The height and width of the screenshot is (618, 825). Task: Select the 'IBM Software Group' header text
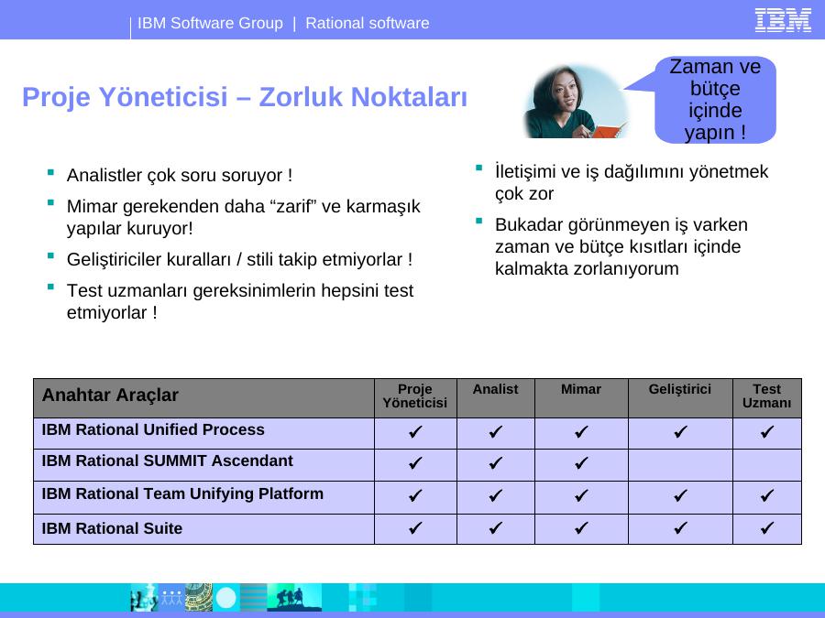tap(210, 23)
